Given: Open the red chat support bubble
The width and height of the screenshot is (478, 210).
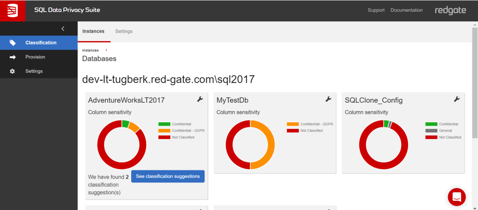Looking at the screenshot, I should (457, 197).
